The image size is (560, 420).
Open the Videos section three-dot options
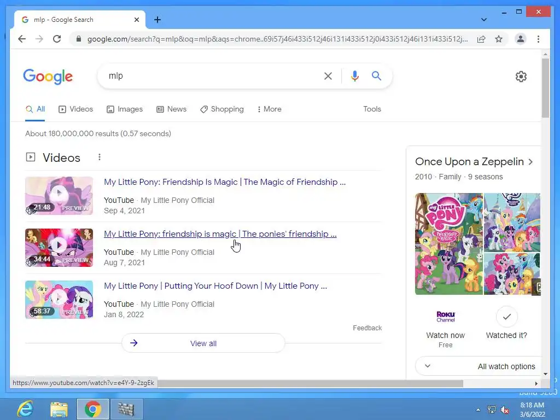click(x=100, y=157)
